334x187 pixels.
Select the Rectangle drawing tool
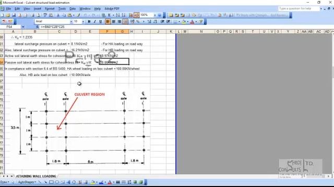[x=51, y=182]
